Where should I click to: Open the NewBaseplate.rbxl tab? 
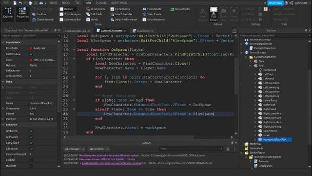coord(76,31)
